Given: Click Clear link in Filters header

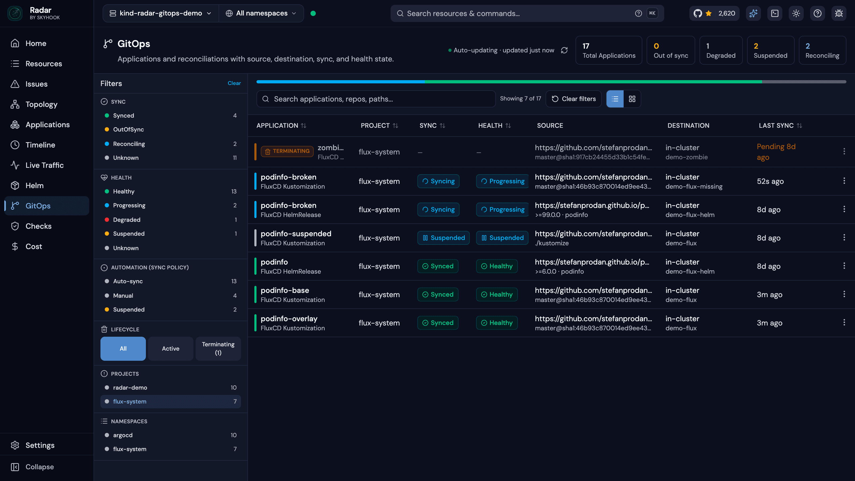Looking at the screenshot, I should click(234, 83).
